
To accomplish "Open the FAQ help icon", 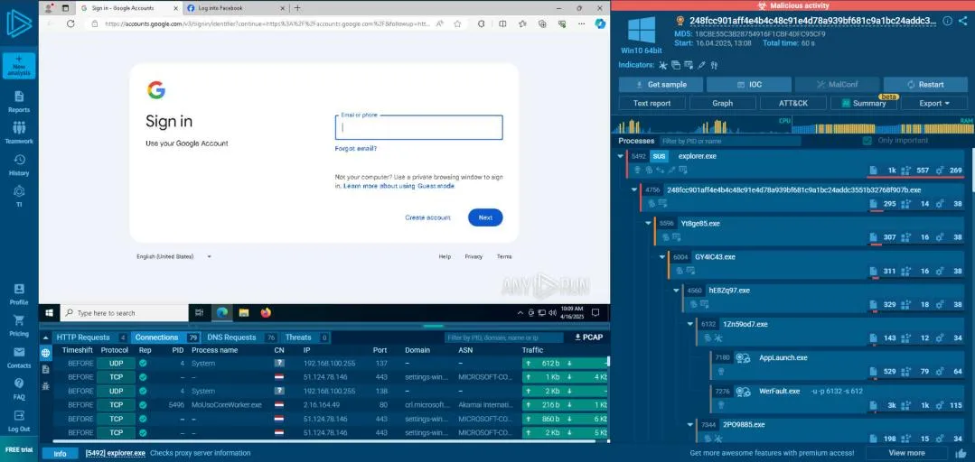I will [x=19, y=383].
